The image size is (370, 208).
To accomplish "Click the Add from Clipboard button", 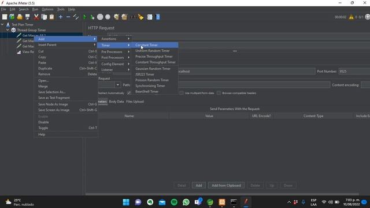I will click(226, 185).
